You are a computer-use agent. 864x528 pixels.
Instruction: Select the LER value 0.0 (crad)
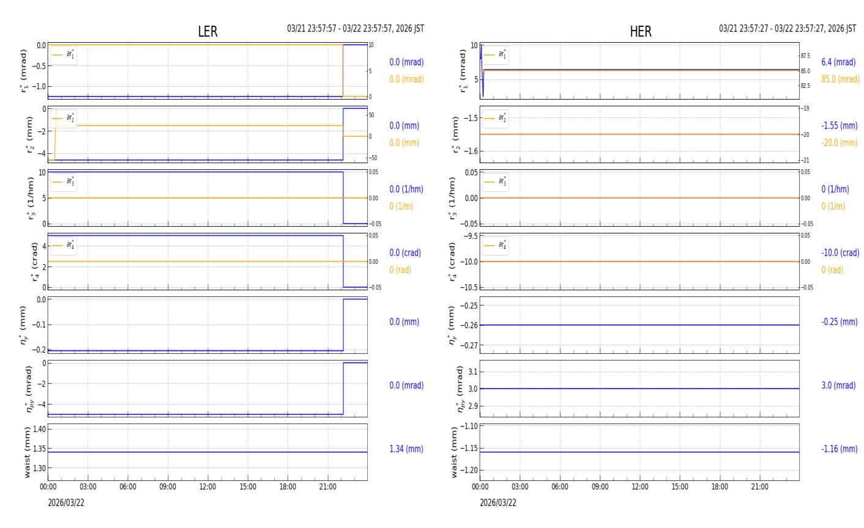(x=405, y=253)
